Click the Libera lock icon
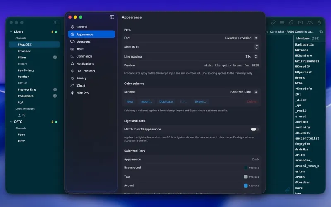331x207 pixels. (53, 32)
